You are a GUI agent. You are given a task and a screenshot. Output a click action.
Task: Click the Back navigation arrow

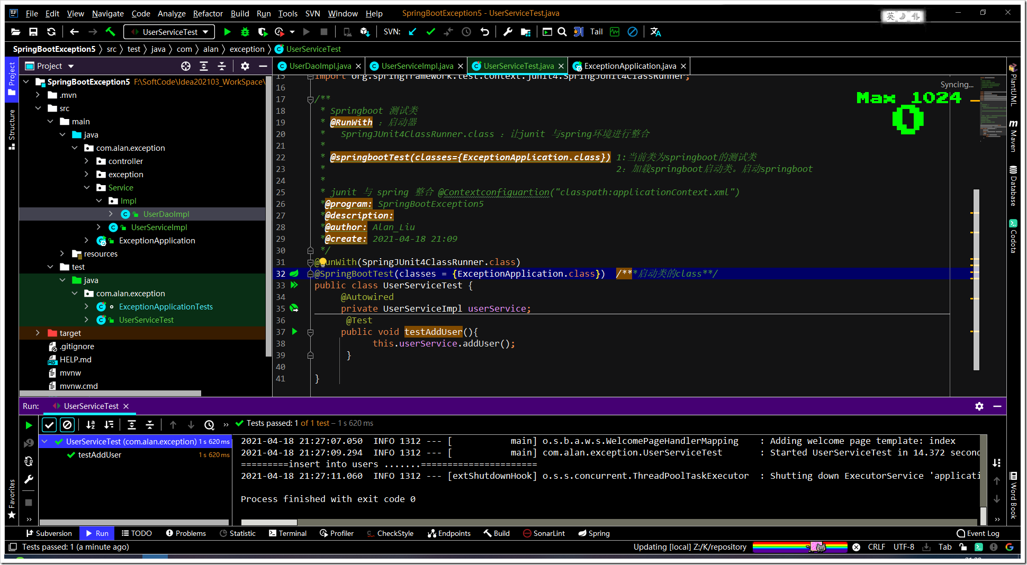click(x=74, y=32)
